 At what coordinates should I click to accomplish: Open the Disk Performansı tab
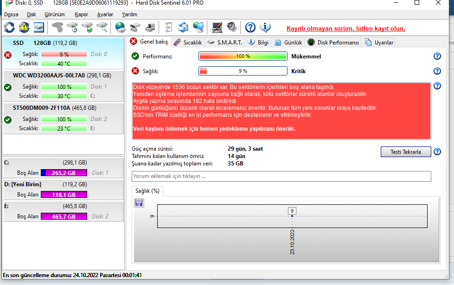coord(333,42)
